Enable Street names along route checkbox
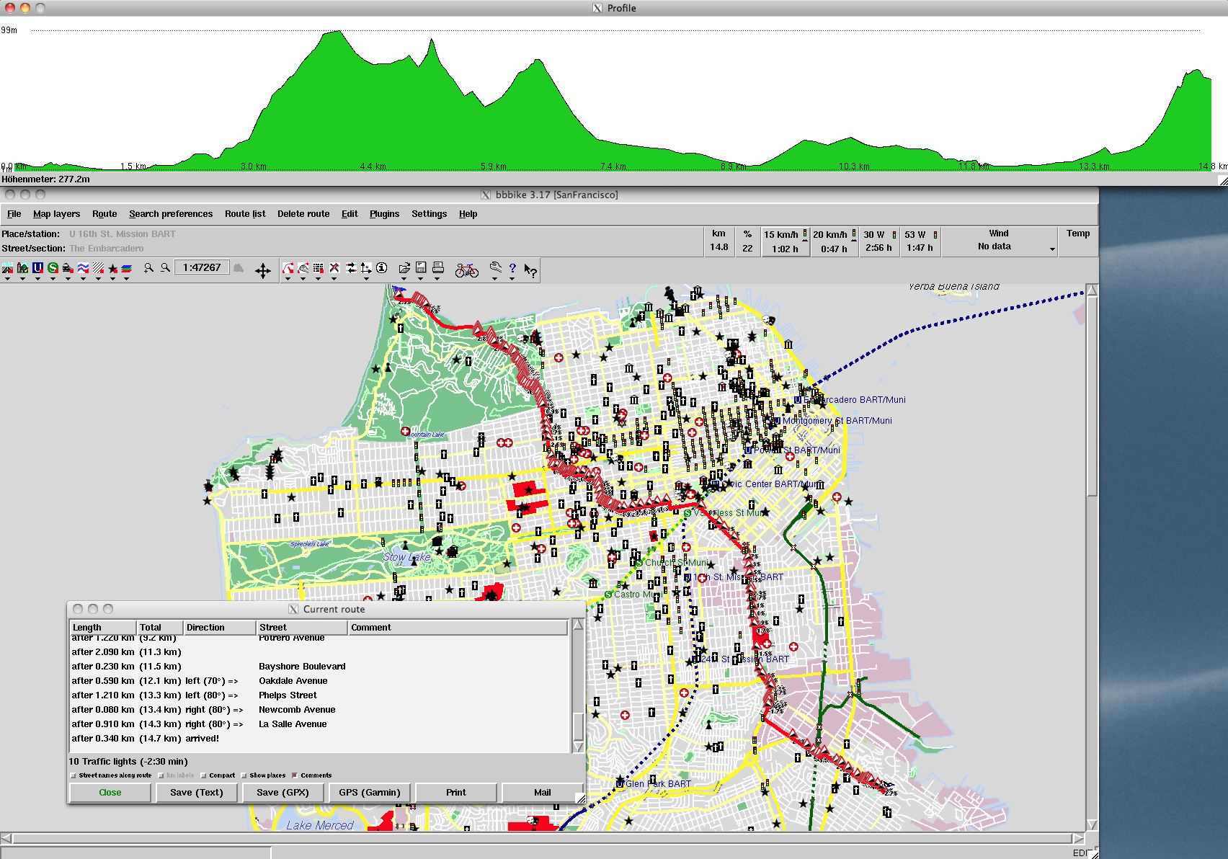Viewport: 1228px width, 859px height. [73, 775]
